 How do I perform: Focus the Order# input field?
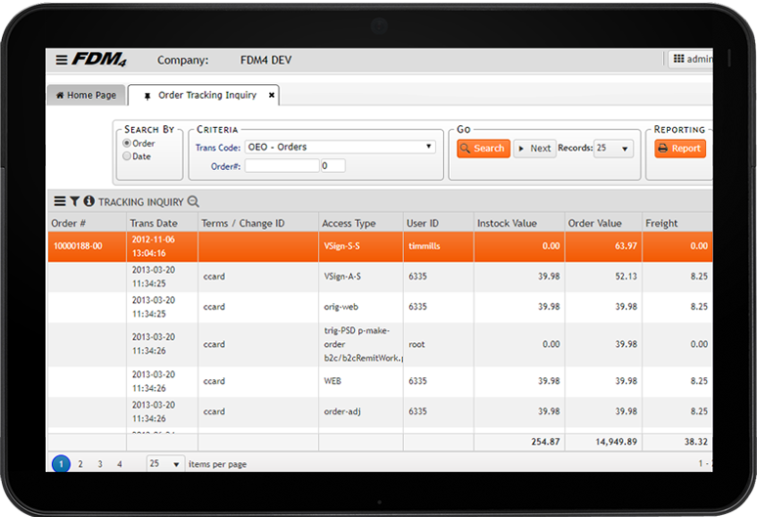click(x=282, y=166)
